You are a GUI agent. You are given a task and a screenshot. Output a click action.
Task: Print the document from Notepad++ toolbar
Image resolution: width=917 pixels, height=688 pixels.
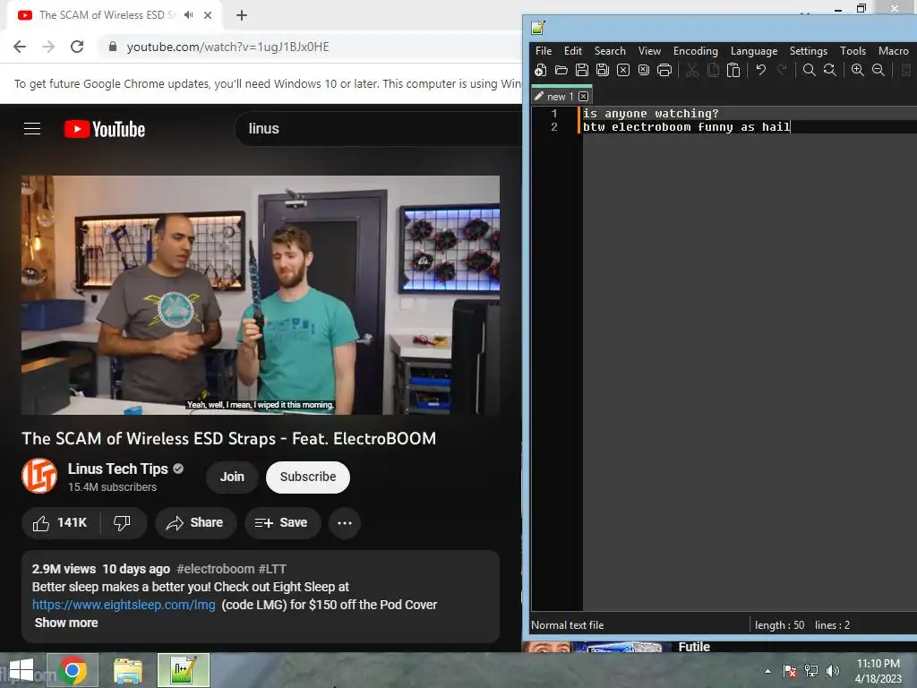664,70
